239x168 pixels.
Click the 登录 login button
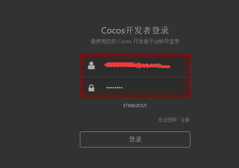[x=135, y=139]
